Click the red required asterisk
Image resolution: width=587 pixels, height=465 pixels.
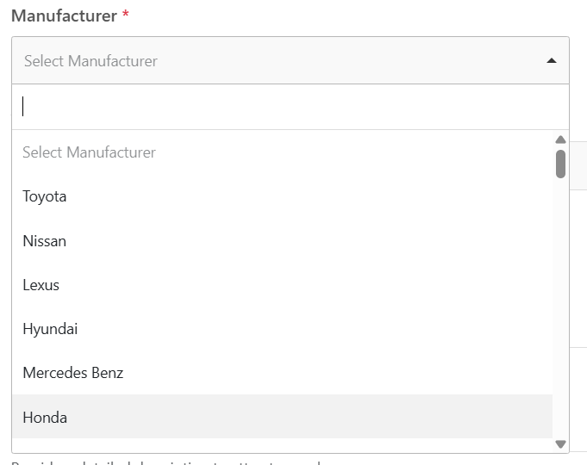pyautogui.click(x=126, y=16)
